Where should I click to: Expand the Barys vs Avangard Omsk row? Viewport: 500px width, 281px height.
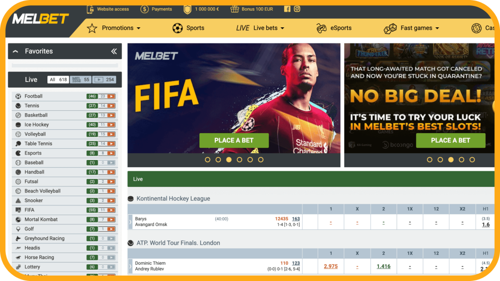coord(130,222)
